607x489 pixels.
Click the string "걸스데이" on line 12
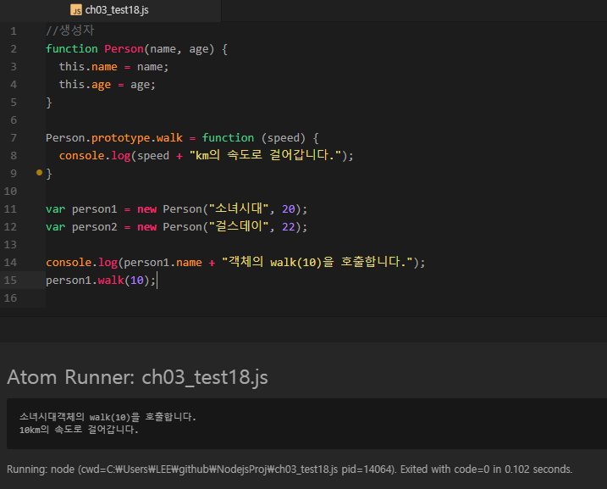click(x=239, y=226)
